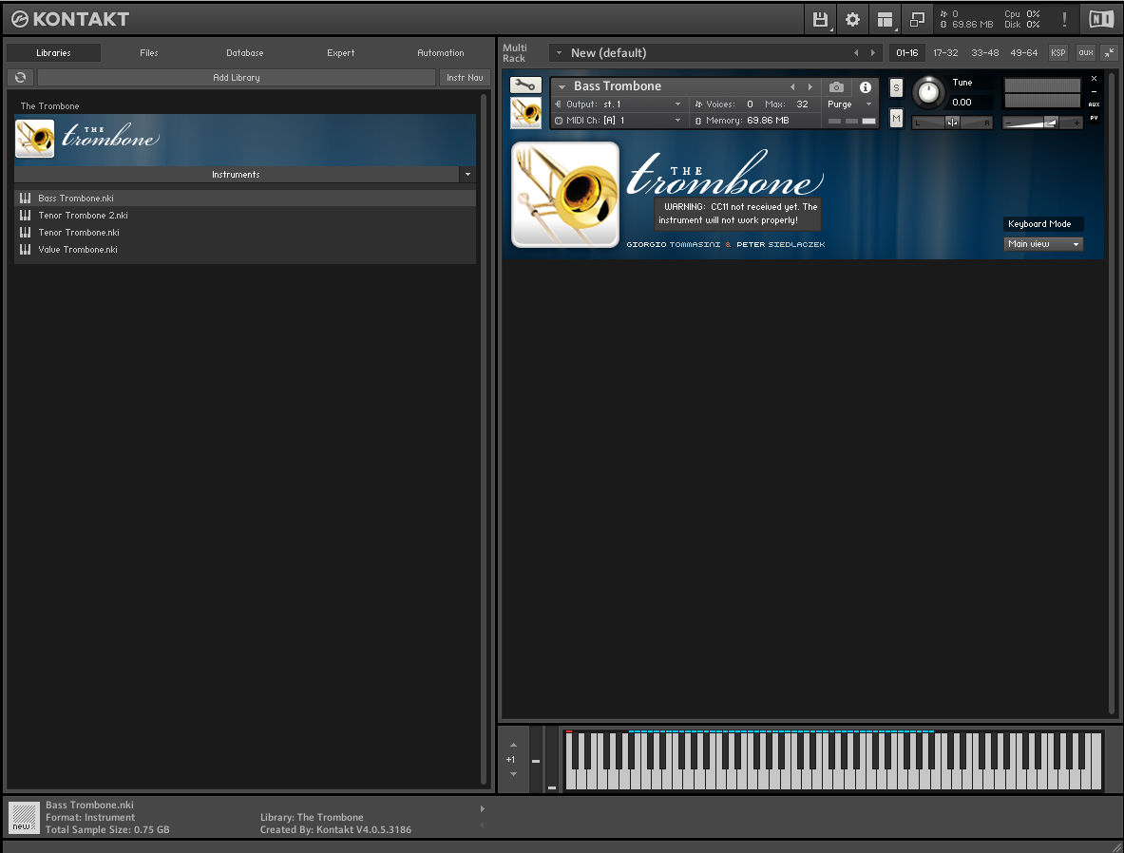Screen dimensions: 1124x853
Task: Toggle the AUX button on instrument
Action: pos(1094,104)
